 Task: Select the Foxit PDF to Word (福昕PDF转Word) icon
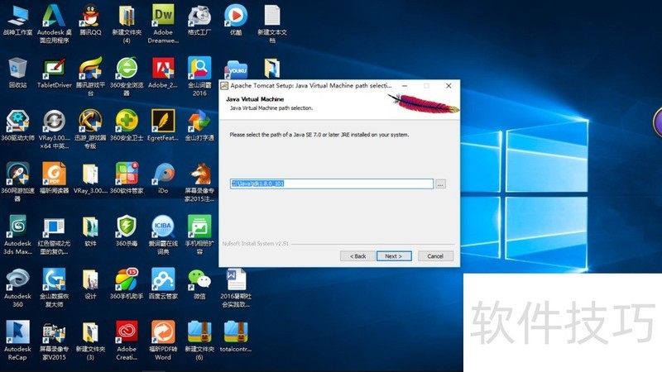tap(163, 332)
